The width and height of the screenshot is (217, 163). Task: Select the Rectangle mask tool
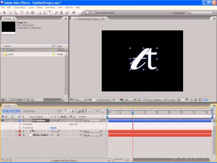pos(39,13)
